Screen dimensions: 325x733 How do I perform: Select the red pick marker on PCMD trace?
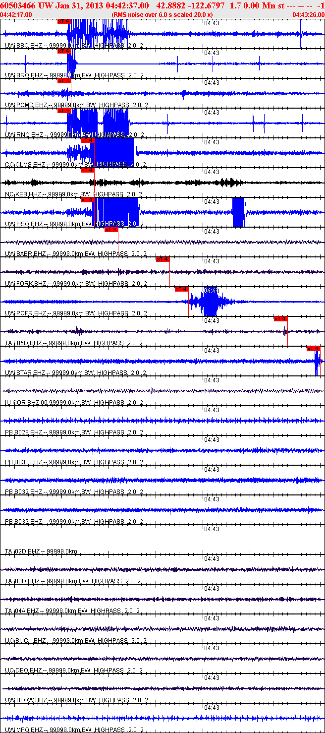pos(64,81)
